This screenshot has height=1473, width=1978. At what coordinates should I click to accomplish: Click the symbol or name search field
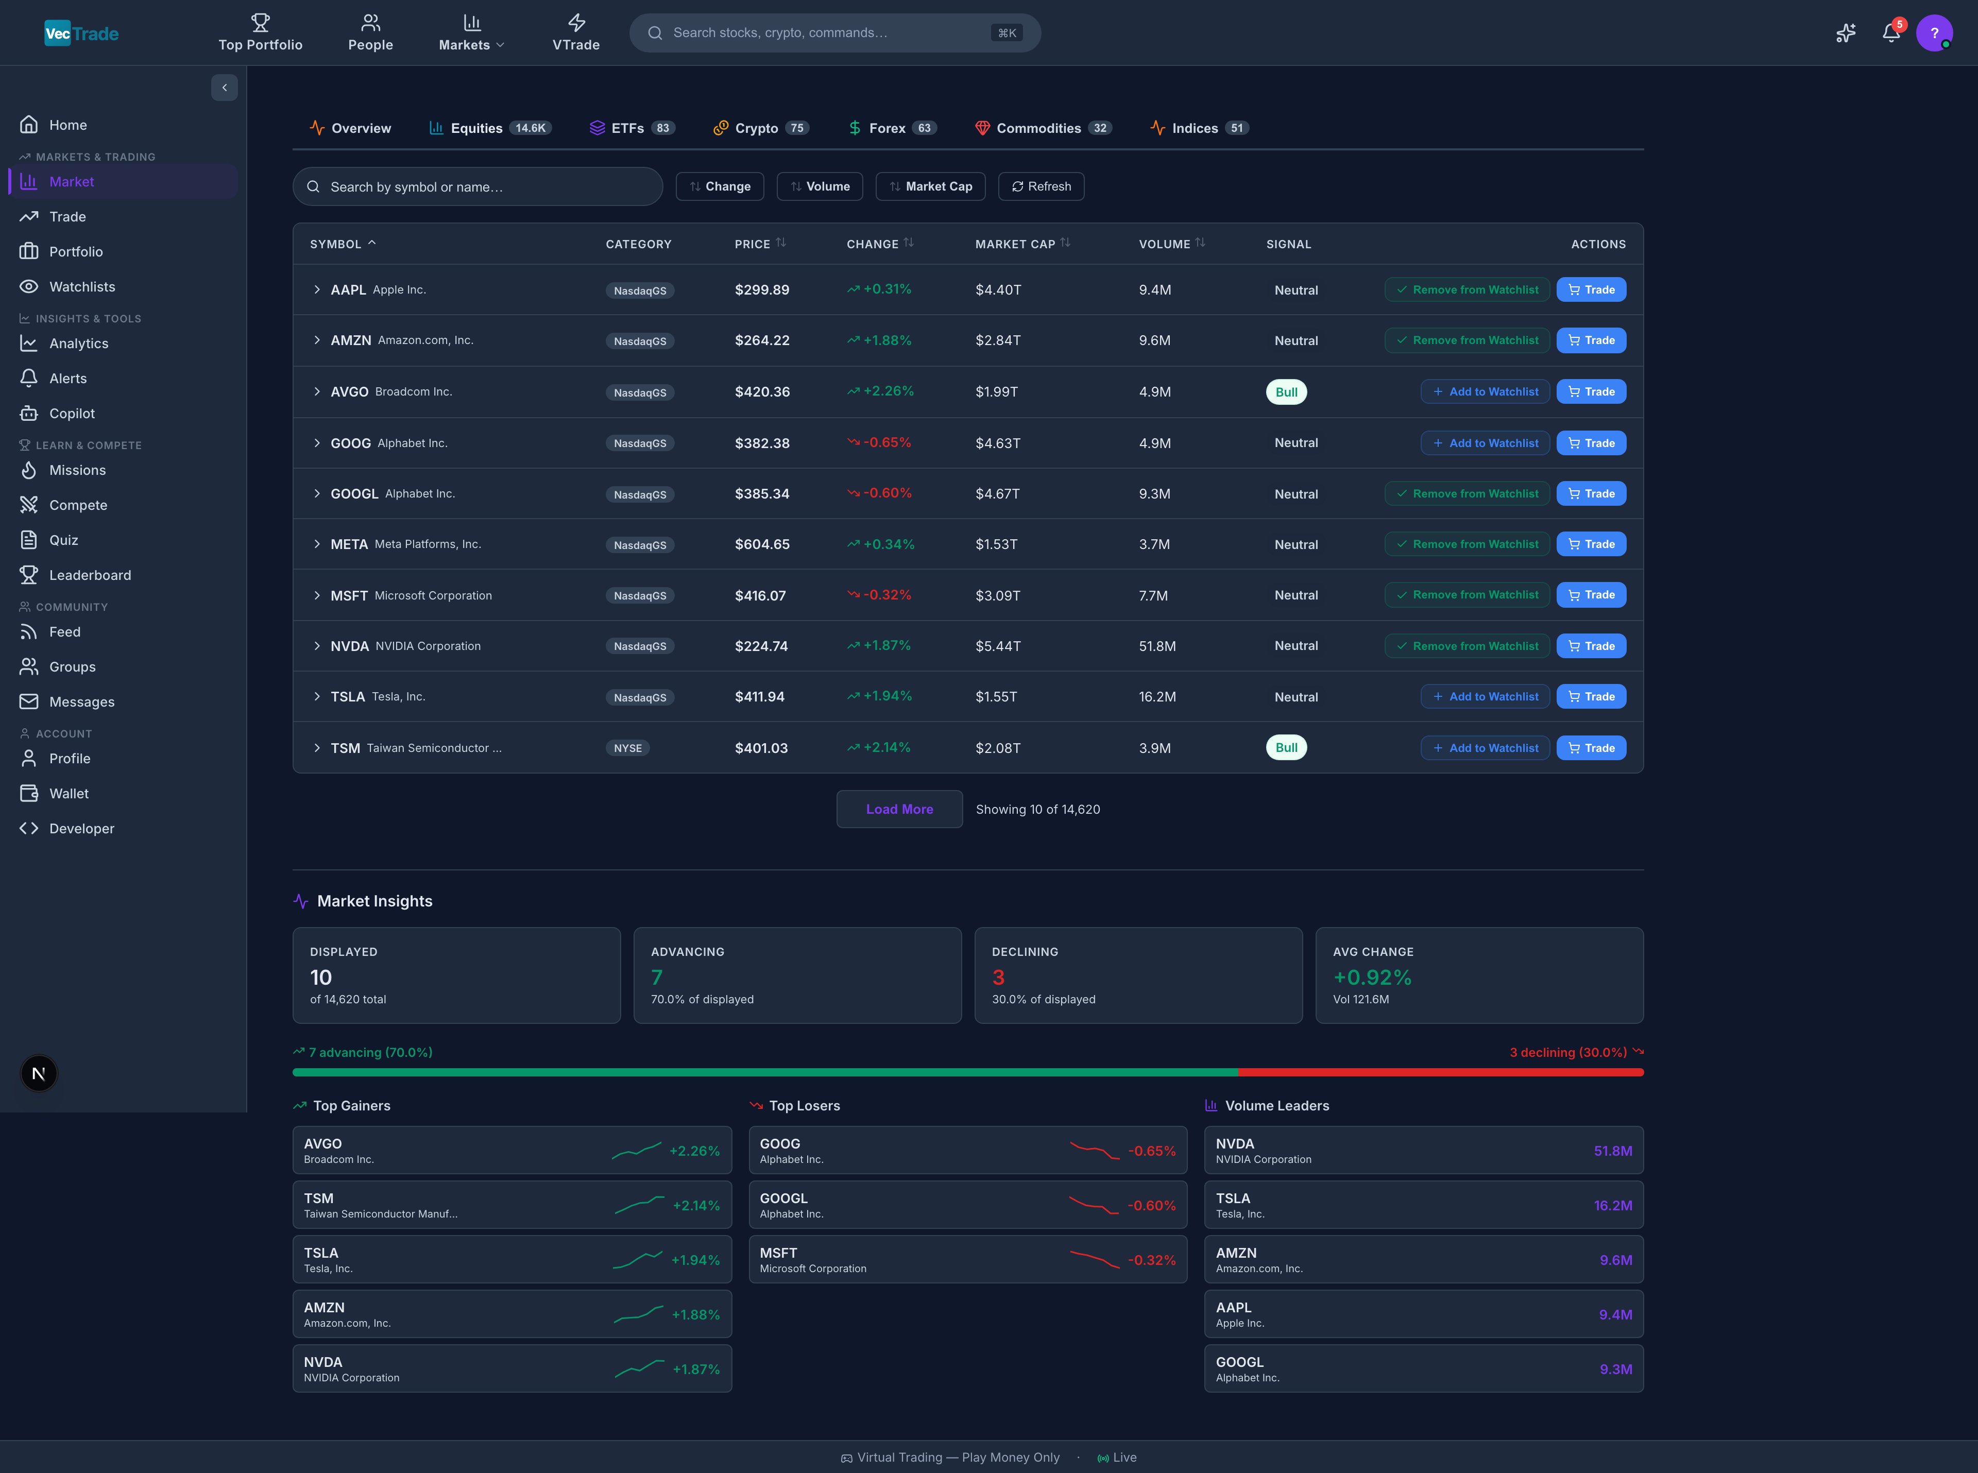pyautogui.click(x=478, y=186)
